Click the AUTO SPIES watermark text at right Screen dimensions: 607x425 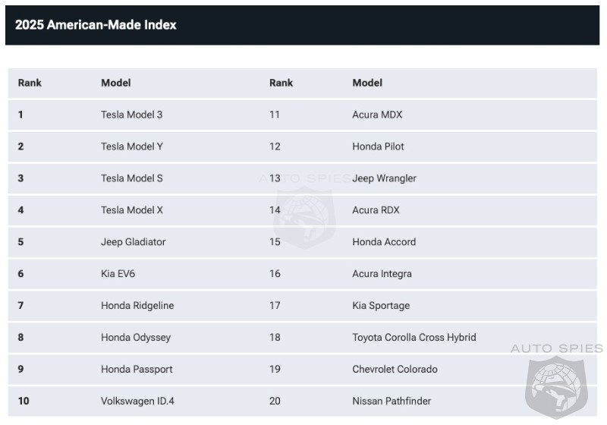[x=557, y=348]
